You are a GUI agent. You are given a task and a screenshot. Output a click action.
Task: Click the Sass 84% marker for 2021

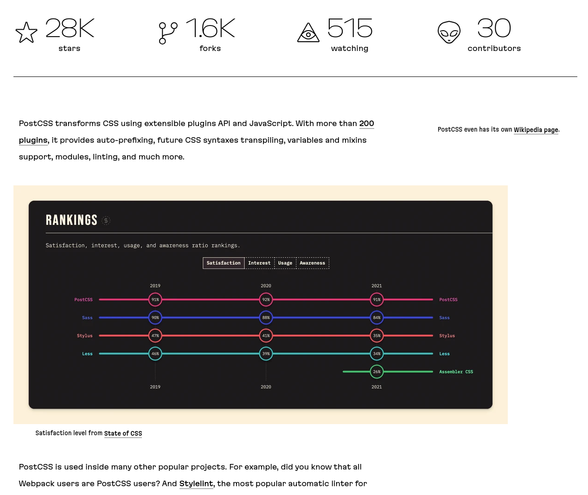pyautogui.click(x=377, y=318)
